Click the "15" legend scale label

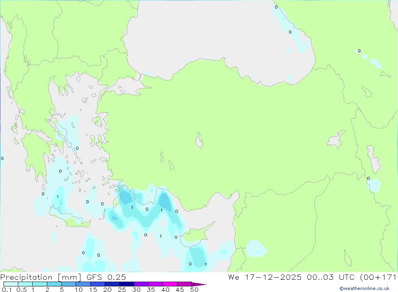coord(93,290)
